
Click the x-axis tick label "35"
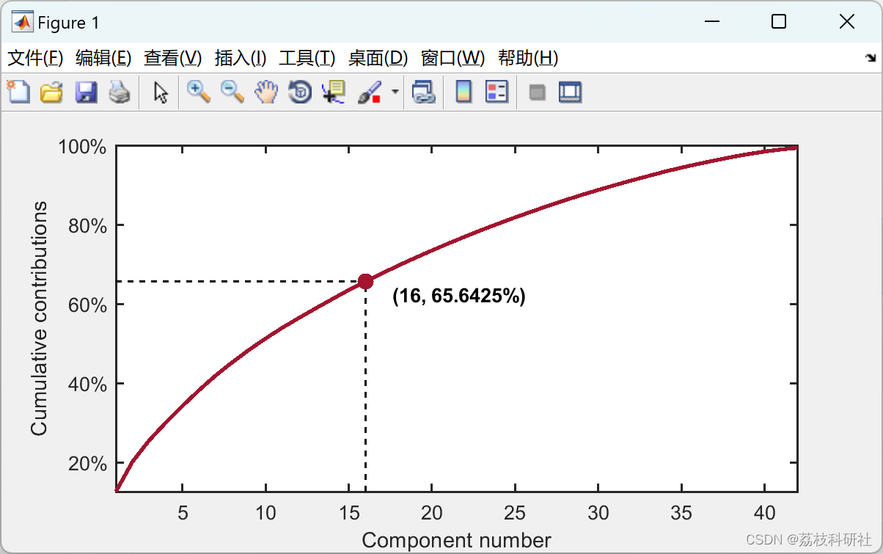[x=681, y=512]
